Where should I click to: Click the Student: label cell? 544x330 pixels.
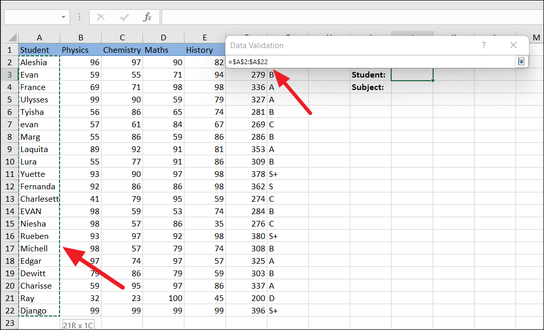pyautogui.click(x=369, y=74)
